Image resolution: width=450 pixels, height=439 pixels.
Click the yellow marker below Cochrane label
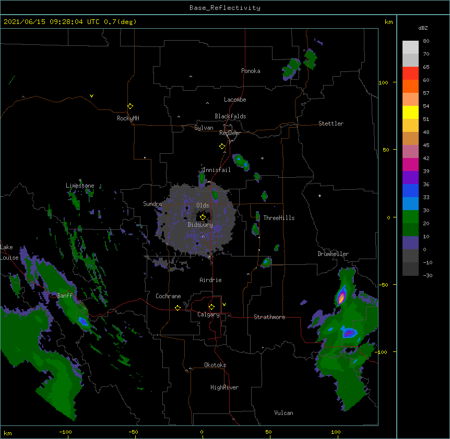pos(177,308)
